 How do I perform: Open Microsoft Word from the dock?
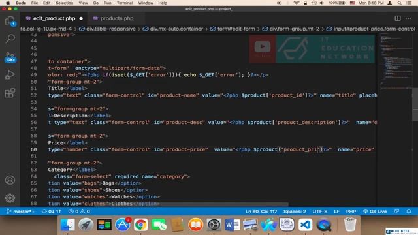[232, 225]
